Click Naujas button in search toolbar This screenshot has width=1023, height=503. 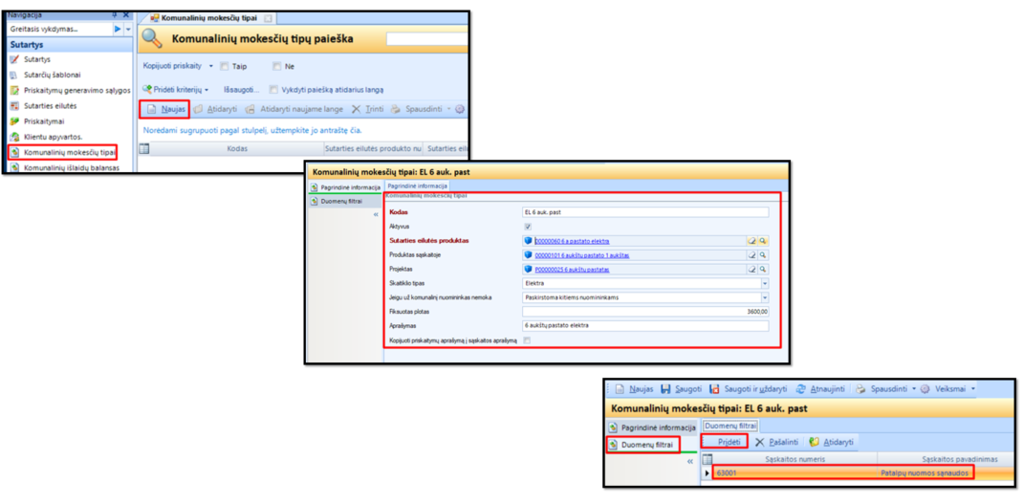(165, 109)
